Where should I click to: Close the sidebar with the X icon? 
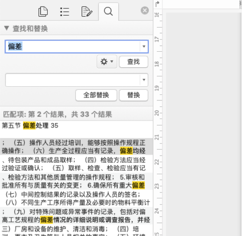click(x=145, y=11)
